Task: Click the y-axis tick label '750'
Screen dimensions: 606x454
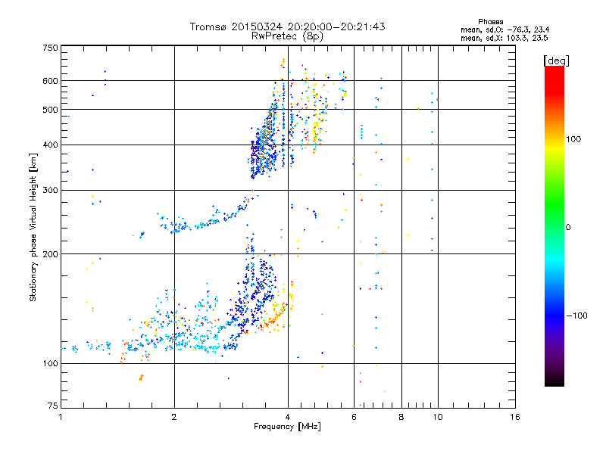Action: point(50,48)
